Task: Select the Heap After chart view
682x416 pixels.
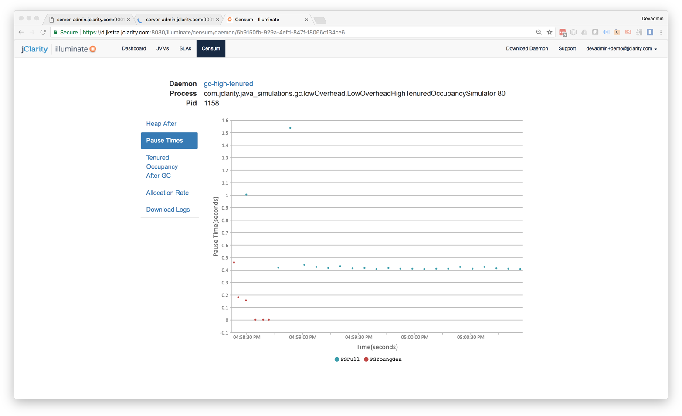Action: tap(161, 124)
